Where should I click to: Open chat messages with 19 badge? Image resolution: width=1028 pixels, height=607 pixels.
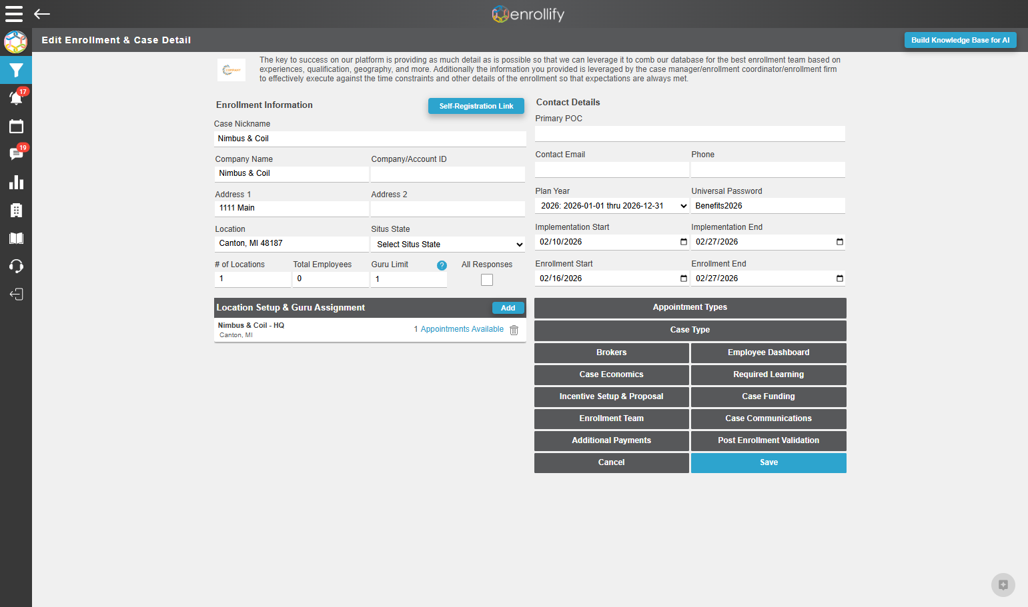[x=16, y=154]
